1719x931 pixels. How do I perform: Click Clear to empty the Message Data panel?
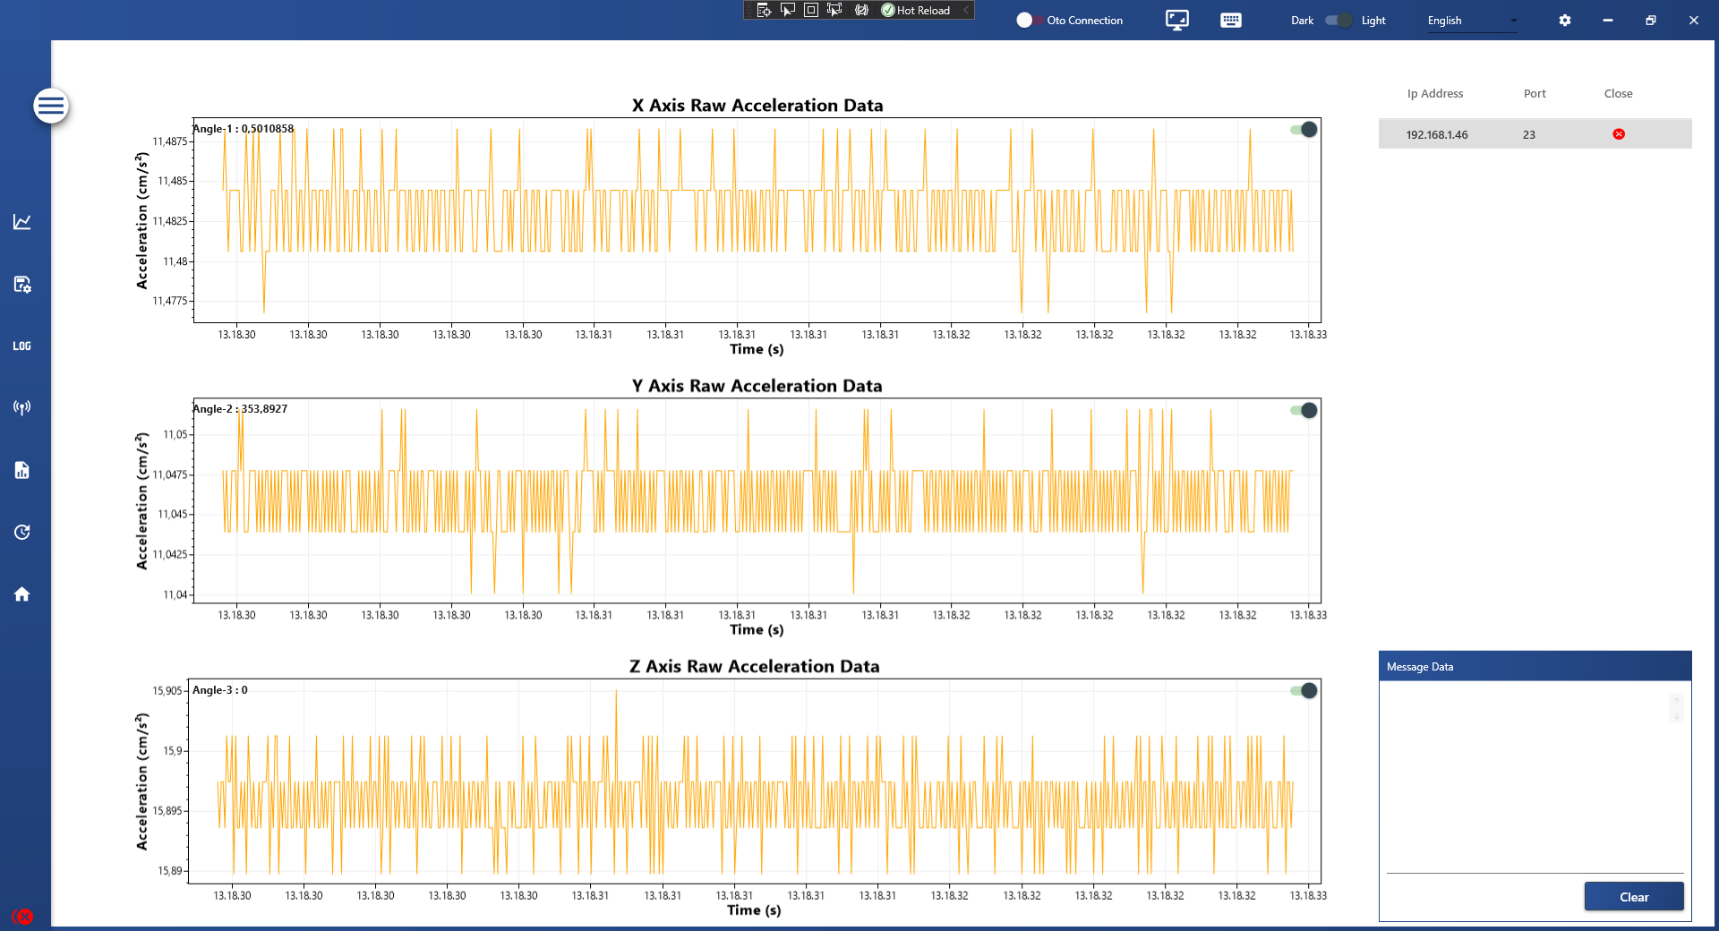(1633, 896)
